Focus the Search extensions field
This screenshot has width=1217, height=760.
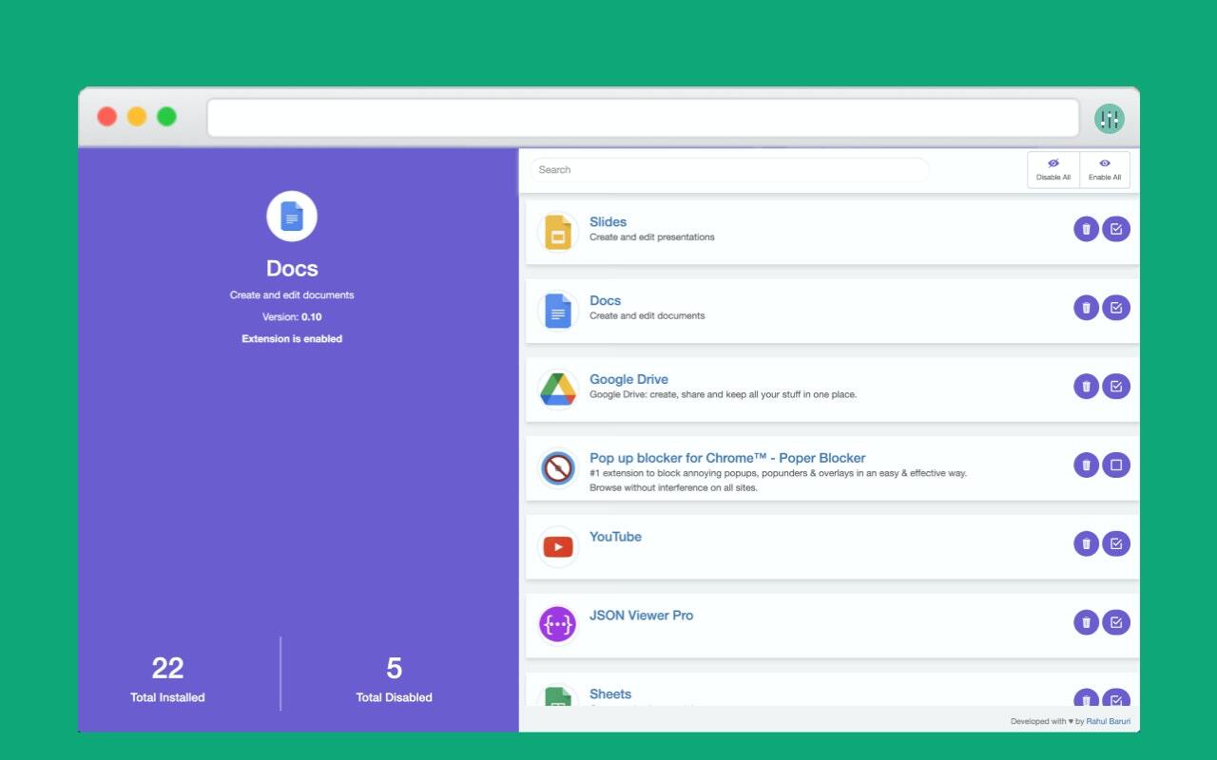tap(729, 170)
